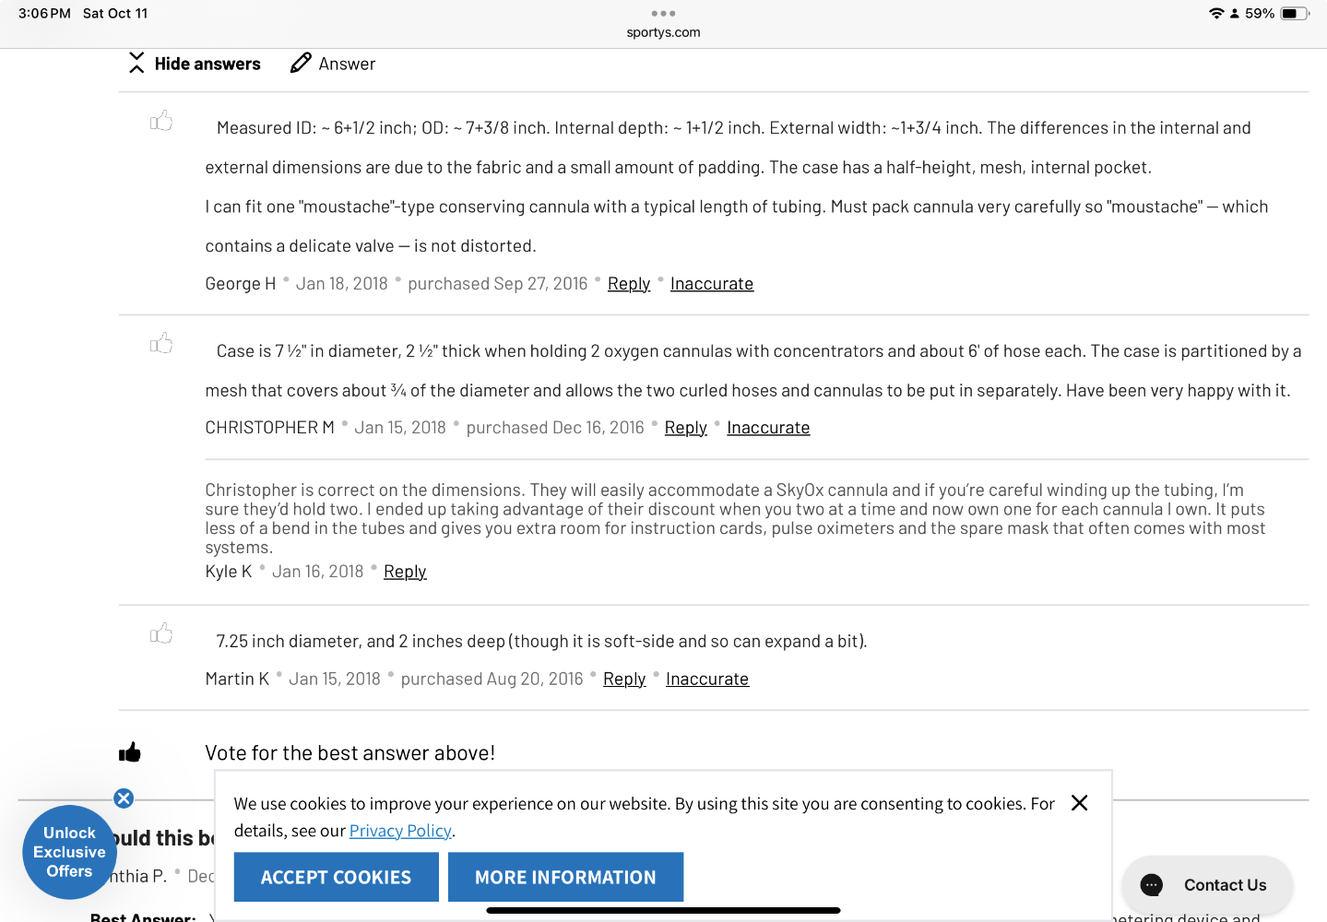This screenshot has height=922, width=1327.
Task: Upvote CHRISTOPHER M's answer with thumbs-up
Action: [161, 343]
